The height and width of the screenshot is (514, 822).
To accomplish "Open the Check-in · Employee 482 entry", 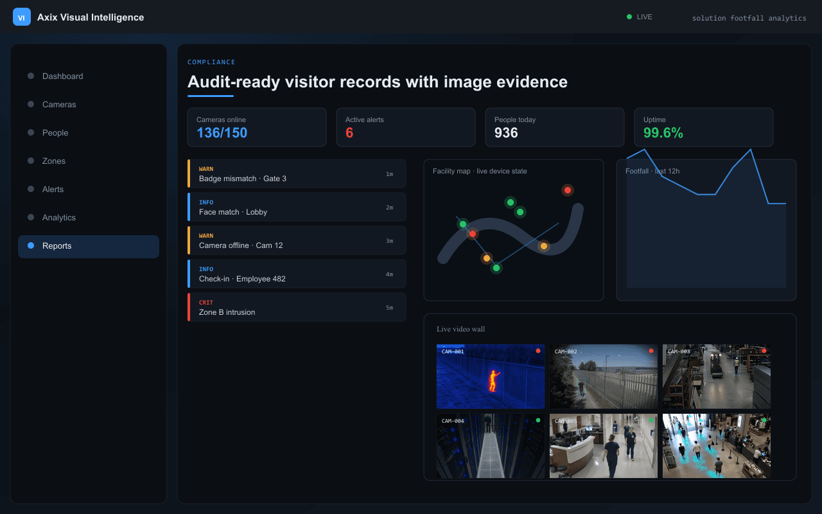I will tap(297, 274).
